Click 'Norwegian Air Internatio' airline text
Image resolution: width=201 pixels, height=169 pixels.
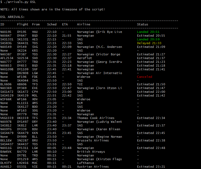point(100,73)
